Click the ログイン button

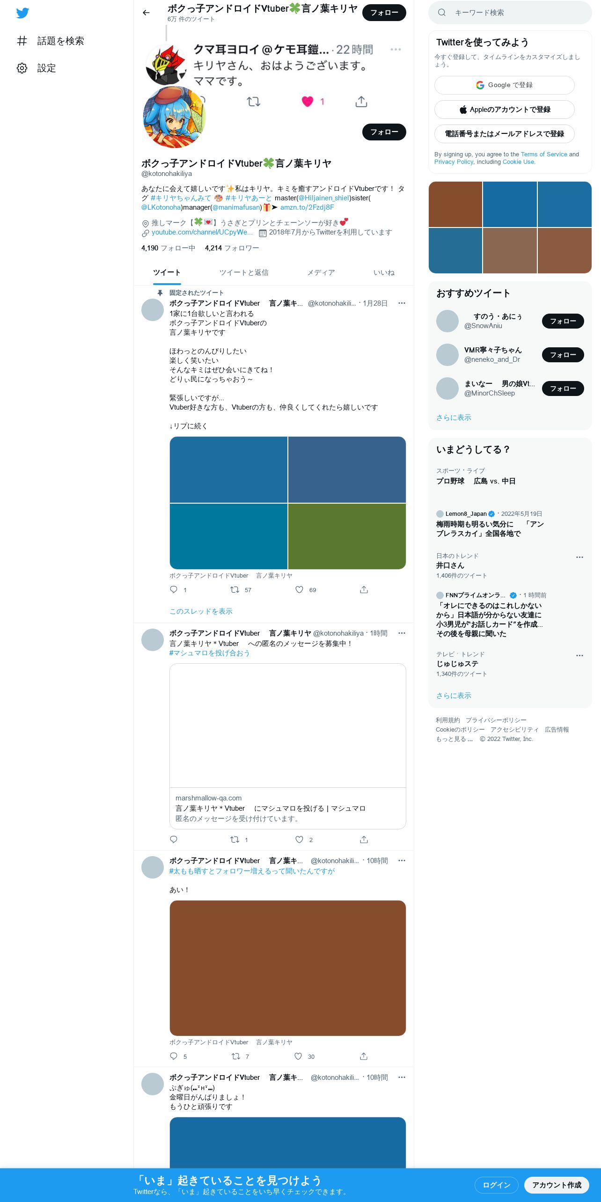point(497,1185)
